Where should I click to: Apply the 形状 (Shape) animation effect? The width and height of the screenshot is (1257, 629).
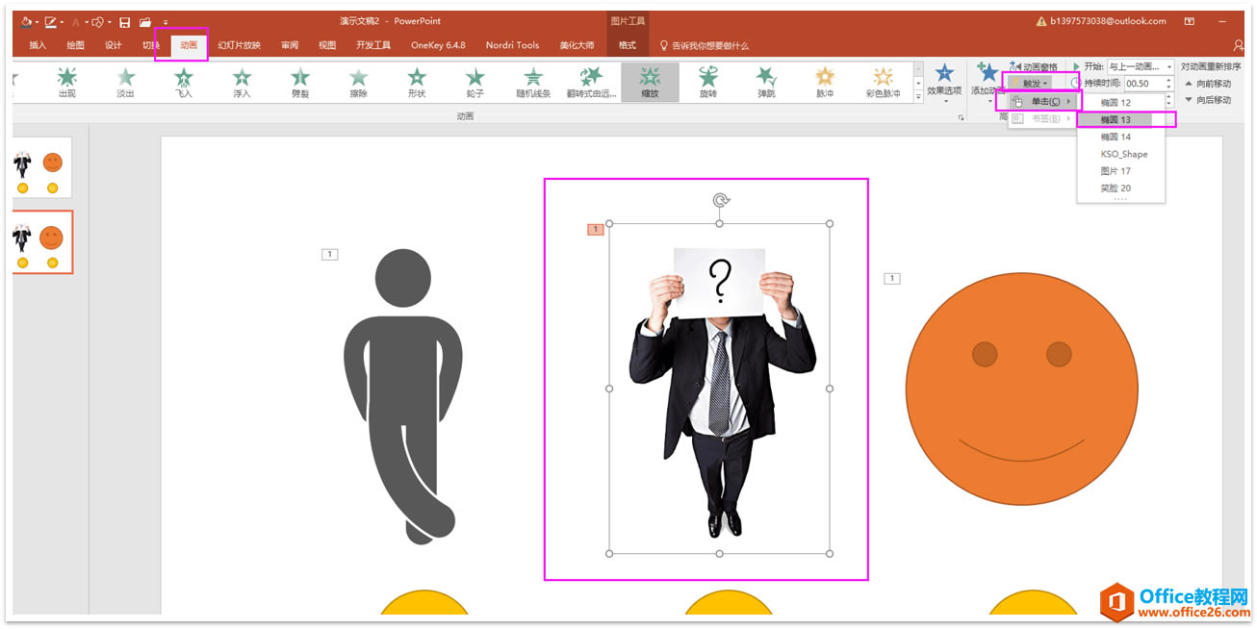point(417,83)
